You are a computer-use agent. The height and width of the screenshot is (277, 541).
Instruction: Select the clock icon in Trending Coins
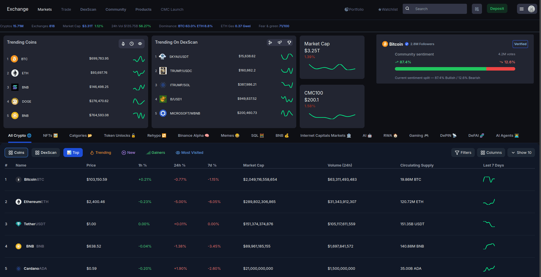coord(132,44)
